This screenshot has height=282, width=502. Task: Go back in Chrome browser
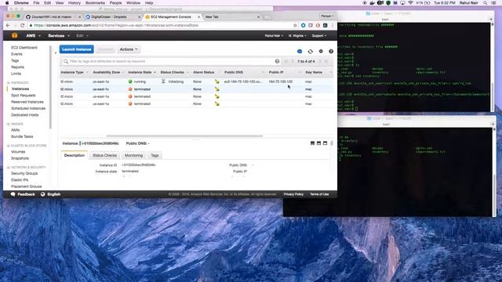tap(8, 25)
